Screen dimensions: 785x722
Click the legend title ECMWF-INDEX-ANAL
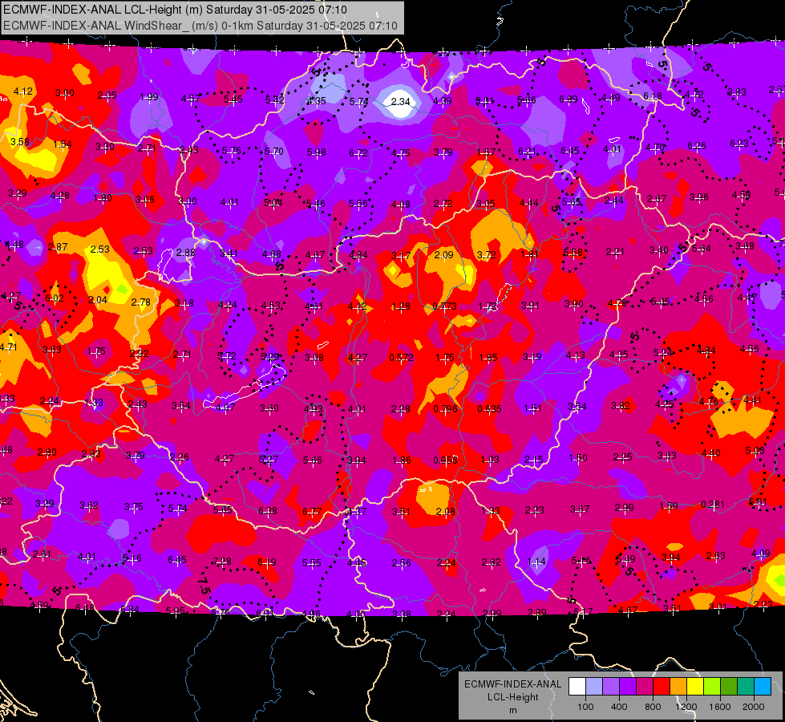[x=512, y=684]
